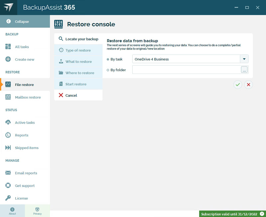This screenshot has height=217, width=266.
Task: Click the License key icon
Action: [8, 198]
